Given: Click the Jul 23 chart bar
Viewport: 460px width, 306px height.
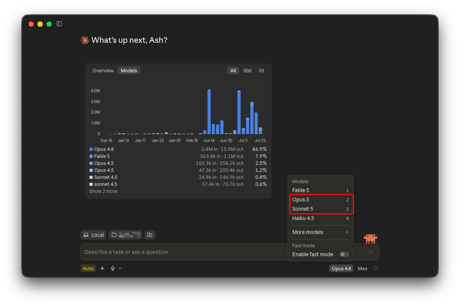Looking at the screenshot, I should click(x=260, y=131).
